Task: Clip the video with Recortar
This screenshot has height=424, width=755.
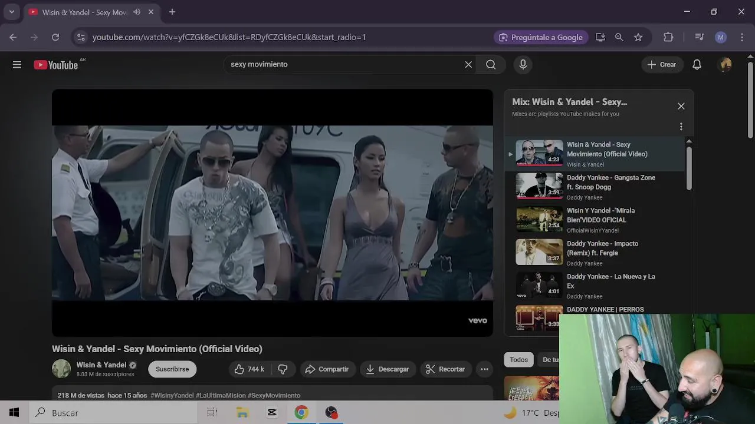Action: [x=445, y=369]
